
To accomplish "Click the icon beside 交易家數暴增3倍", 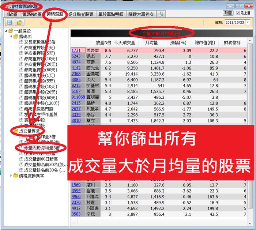I will coord(21,42).
